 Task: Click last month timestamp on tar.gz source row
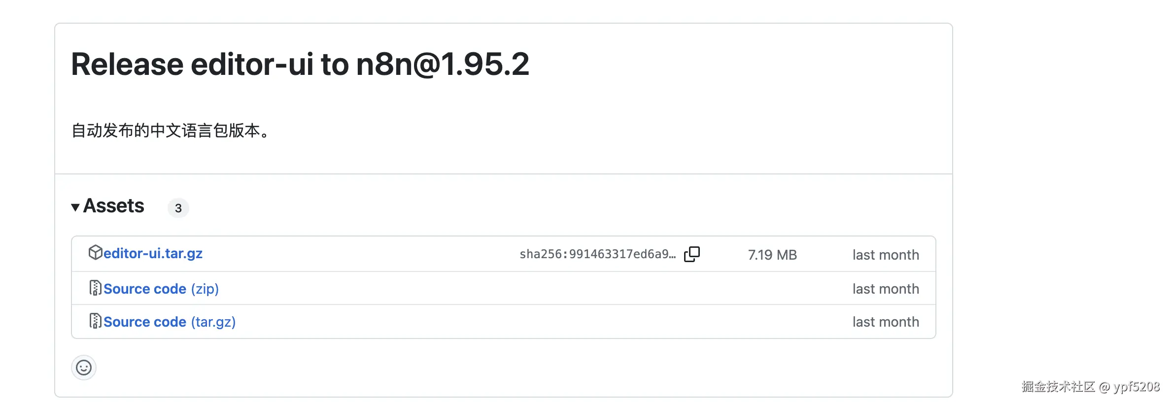886,322
